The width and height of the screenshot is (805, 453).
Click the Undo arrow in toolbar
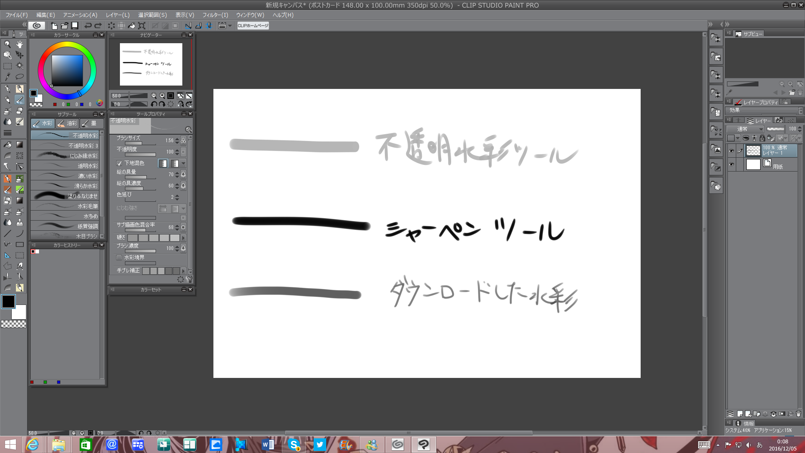pyautogui.click(x=88, y=26)
